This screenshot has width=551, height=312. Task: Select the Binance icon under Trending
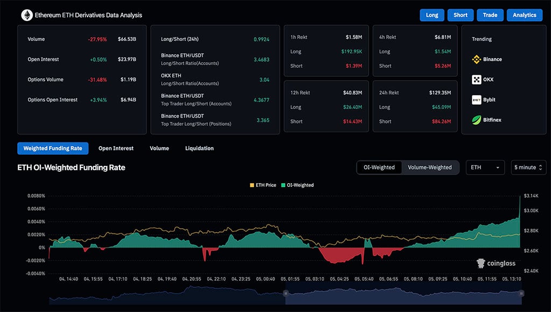(x=477, y=59)
